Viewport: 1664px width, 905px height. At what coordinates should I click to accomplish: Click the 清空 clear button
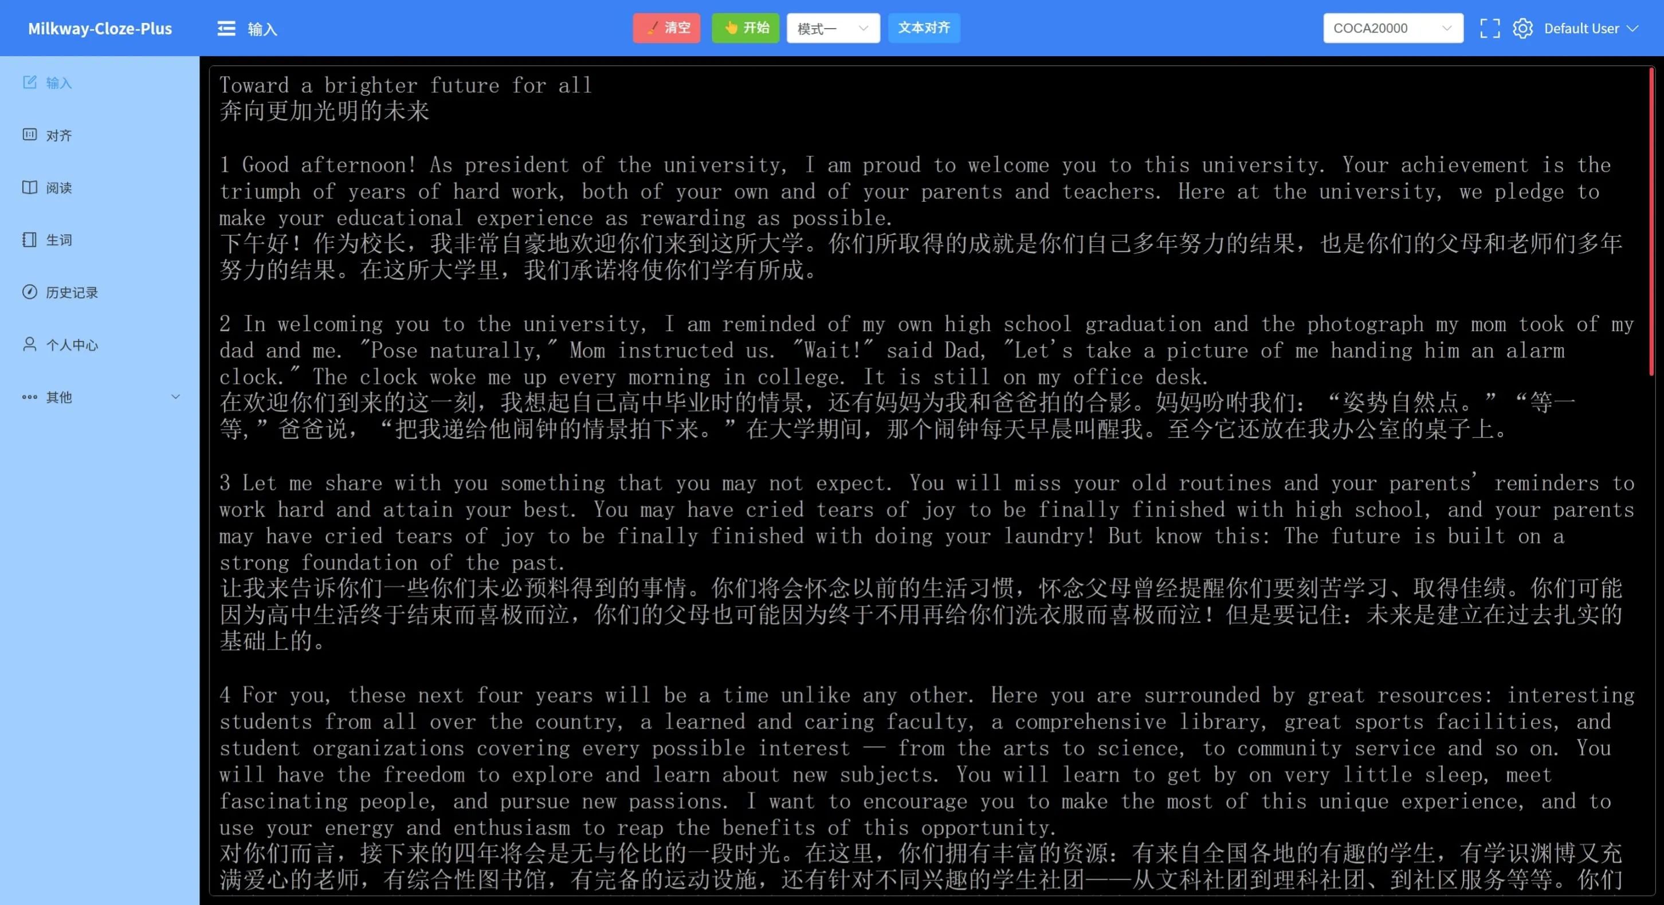coord(666,27)
